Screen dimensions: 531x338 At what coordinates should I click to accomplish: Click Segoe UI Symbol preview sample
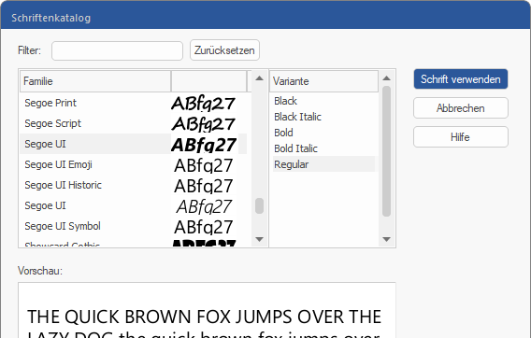click(204, 227)
